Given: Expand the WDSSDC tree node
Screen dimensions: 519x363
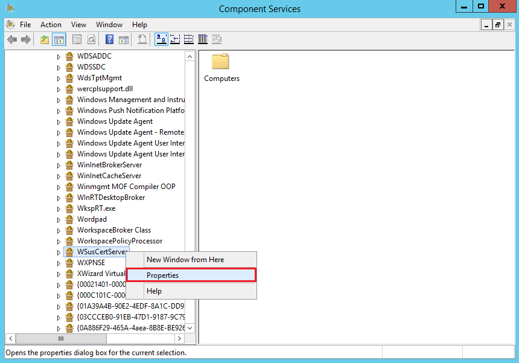Looking at the screenshot, I should coord(59,68).
